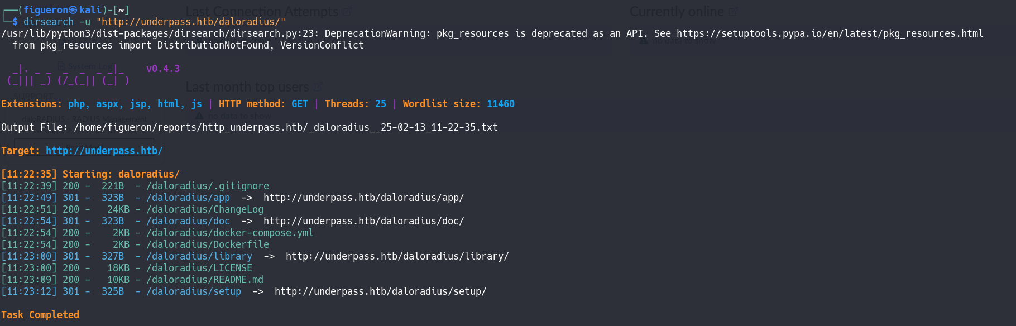Screen dimensions: 1016x326
Task: Click the /daloradius/ChangeLog result path
Action: tap(204, 209)
